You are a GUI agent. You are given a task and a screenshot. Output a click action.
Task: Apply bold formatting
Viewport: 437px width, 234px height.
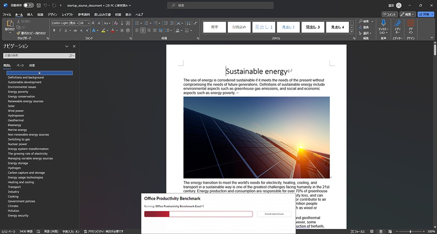[54, 31]
